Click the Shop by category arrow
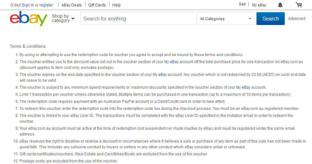The height and width of the screenshot is (164, 312). 73,19
